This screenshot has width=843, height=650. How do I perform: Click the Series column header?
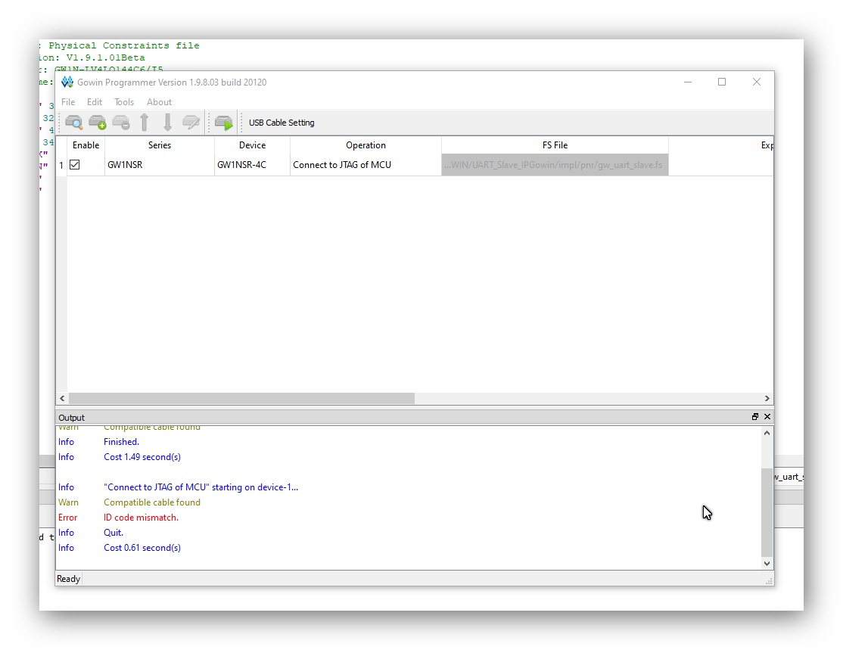160,145
